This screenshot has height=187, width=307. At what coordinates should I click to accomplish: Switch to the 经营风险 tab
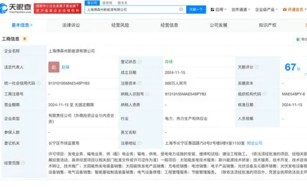coord(120,25)
